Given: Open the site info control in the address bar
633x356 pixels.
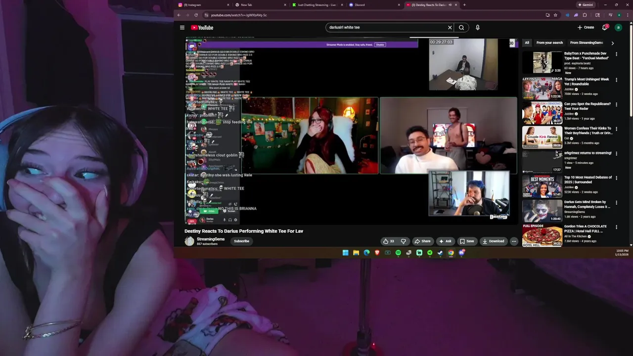Looking at the screenshot, I should click(x=206, y=15).
